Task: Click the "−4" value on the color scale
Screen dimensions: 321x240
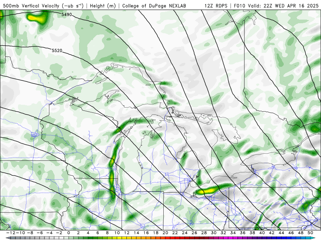Action: [49, 233]
